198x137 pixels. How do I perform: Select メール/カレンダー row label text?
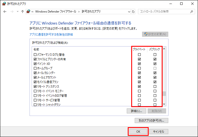coord(46,73)
